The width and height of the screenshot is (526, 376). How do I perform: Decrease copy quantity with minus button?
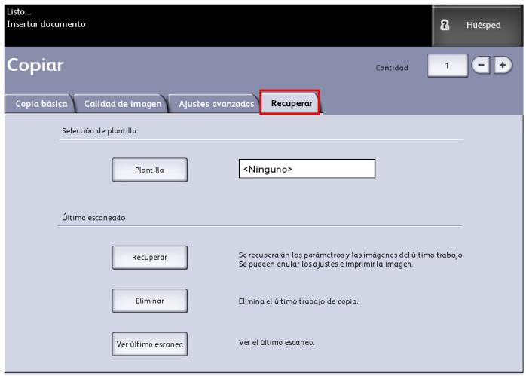pyautogui.click(x=481, y=65)
